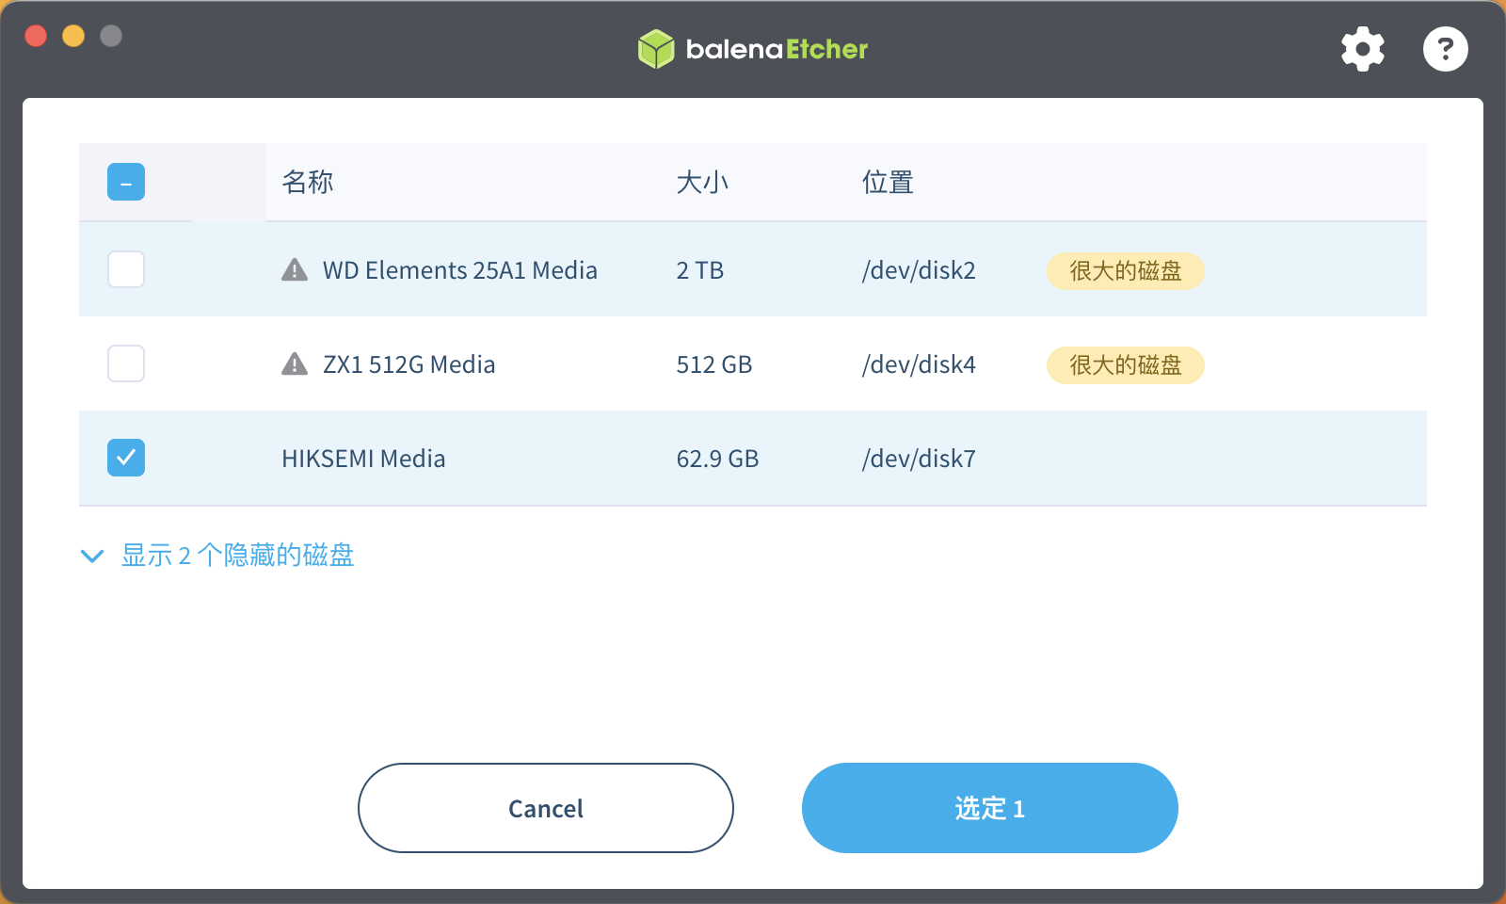This screenshot has width=1506, height=904.
Task: Click warning icon beside WD Elements 25A1 Media
Action: click(x=295, y=270)
